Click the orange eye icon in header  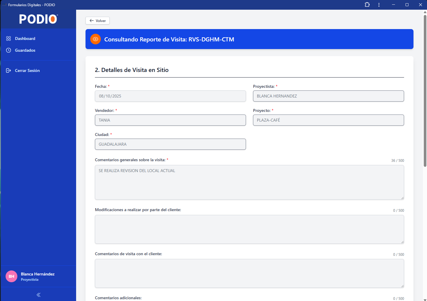click(96, 39)
